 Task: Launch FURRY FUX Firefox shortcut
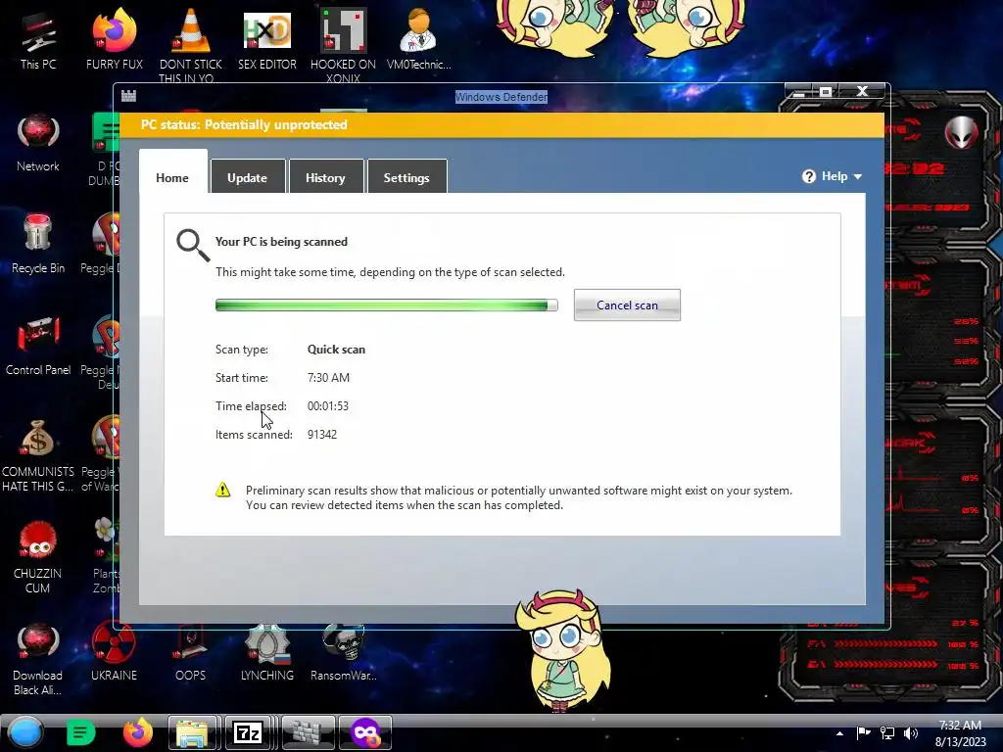tap(114, 41)
